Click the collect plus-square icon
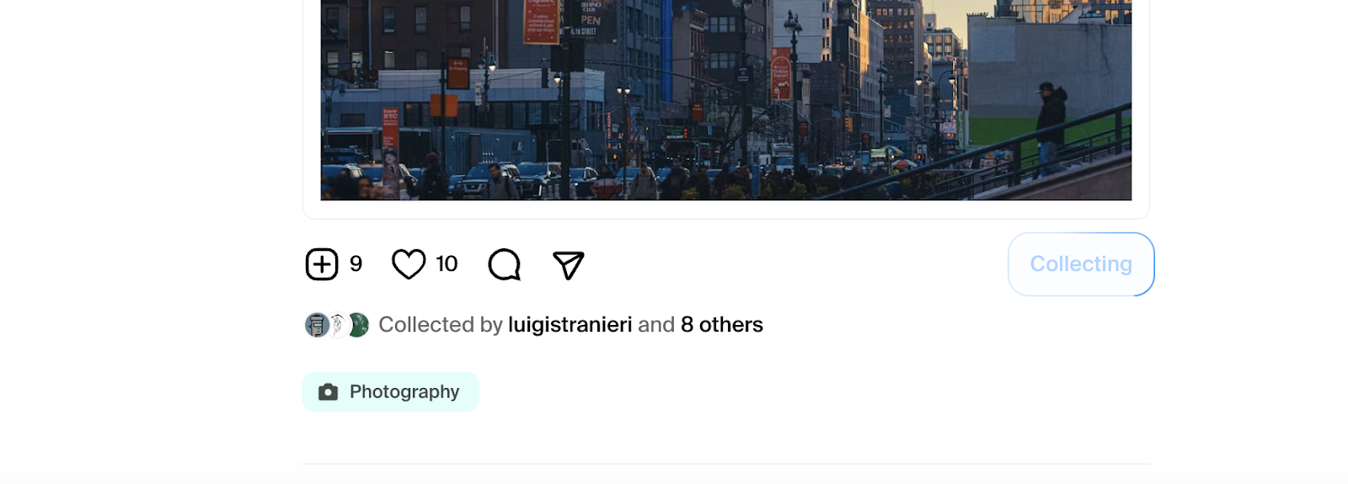 click(322, 264)
